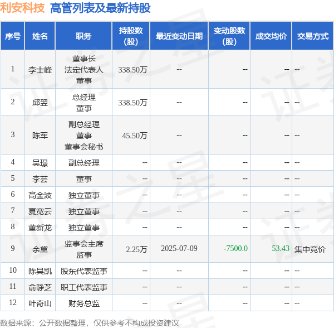Click the name 俞静芝 in row 11
This screenshot has width=334, height=328.
click(40, 287)
